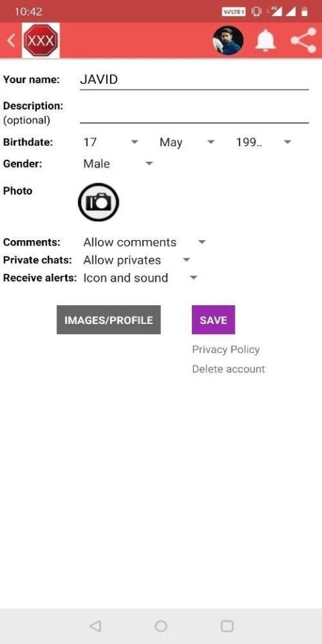Change the Allow comments setting
This screenshot has width=322, height=644.
144,242
